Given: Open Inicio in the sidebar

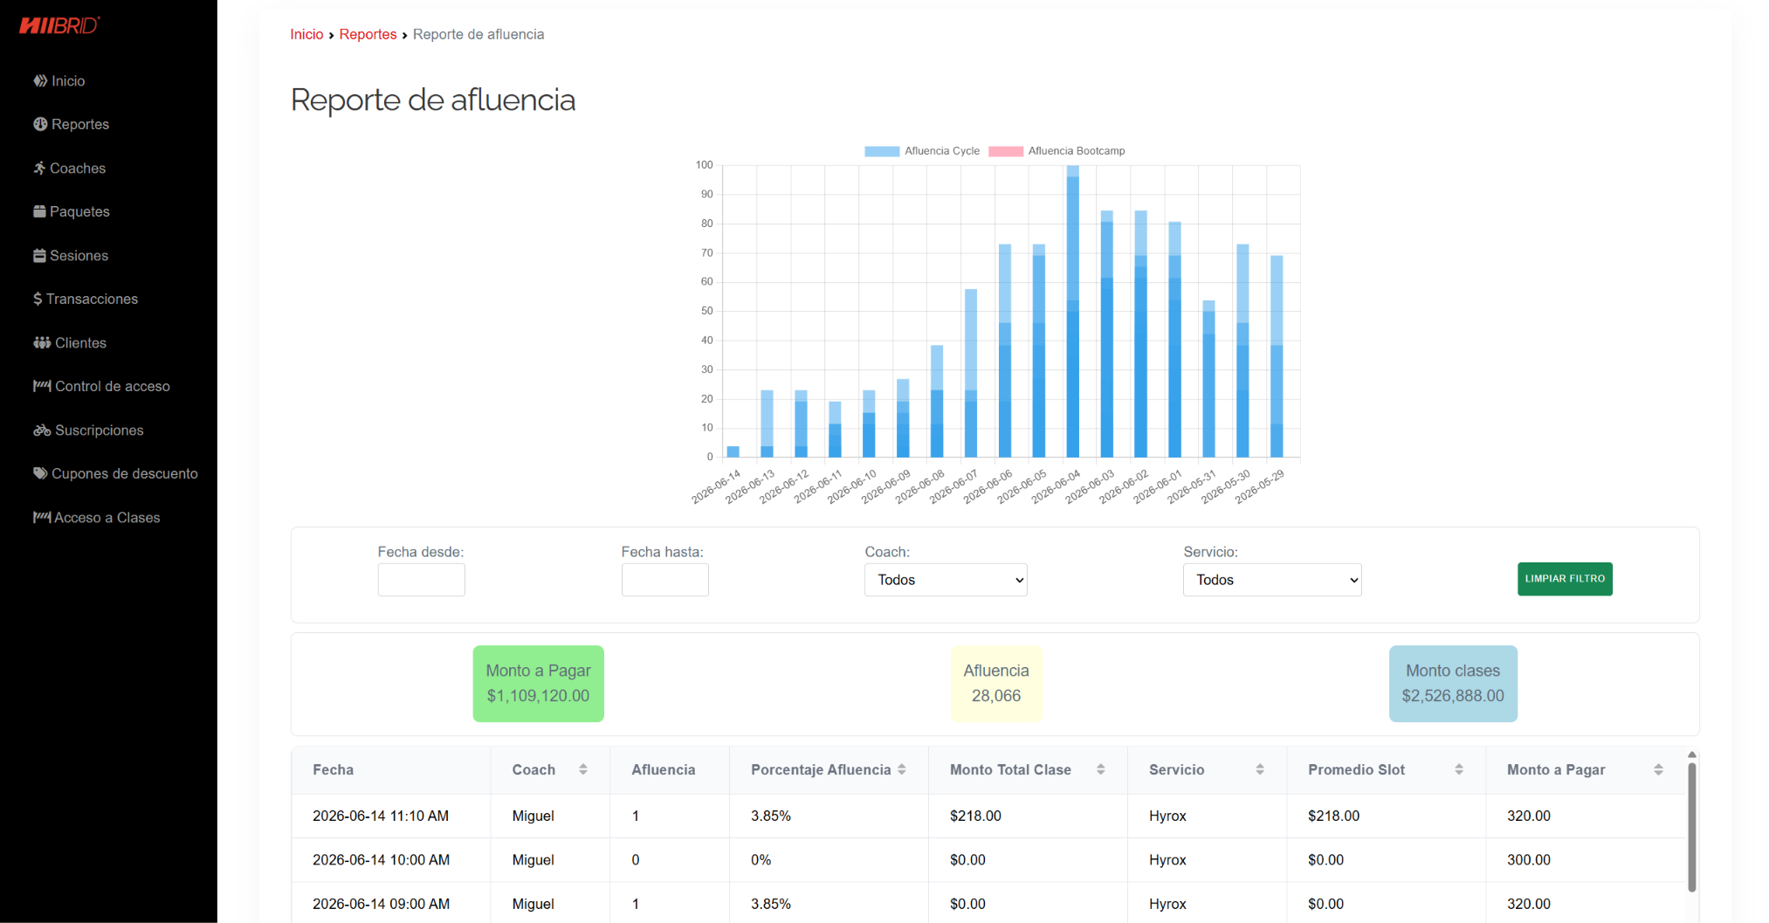Looking at the screenshot, I should pyautogui.click(x=59, y=80).
